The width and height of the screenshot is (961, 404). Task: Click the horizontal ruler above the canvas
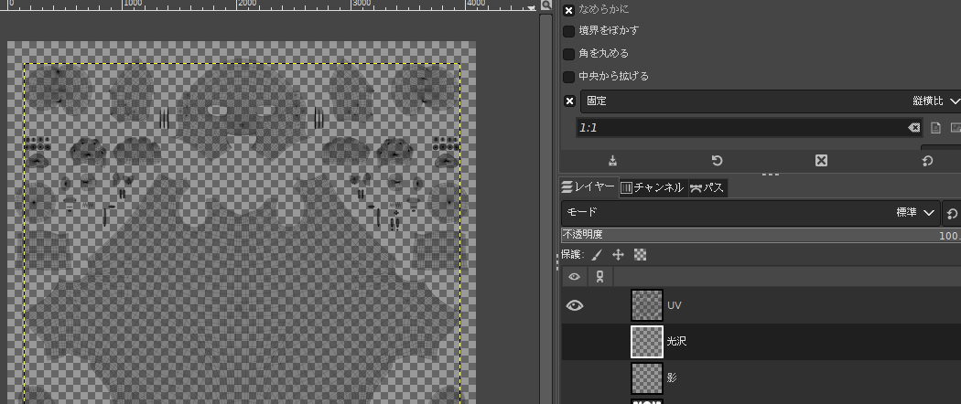click(270, 5)
